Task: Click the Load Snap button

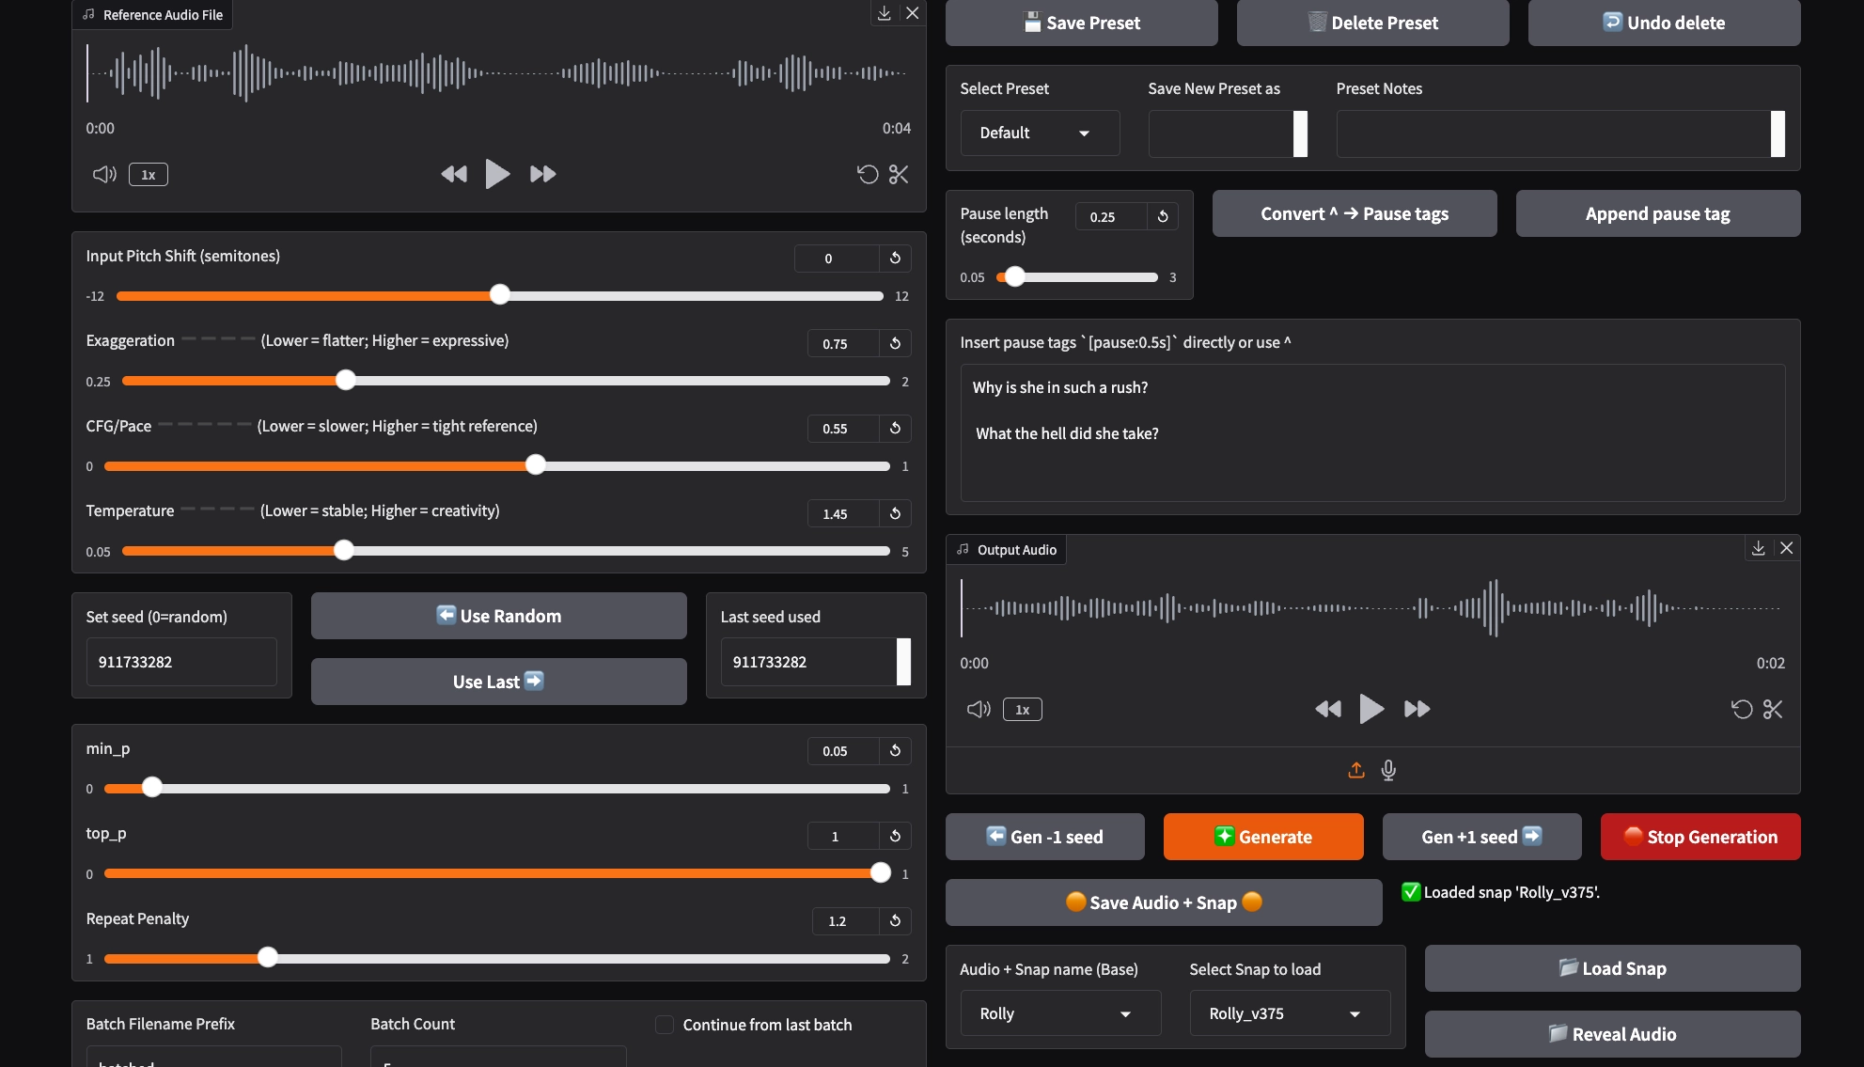Action: point(1613,968)
